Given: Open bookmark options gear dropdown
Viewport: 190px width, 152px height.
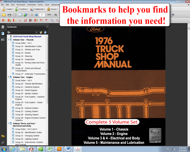Looking at the screenshot, I should (9, 32).
